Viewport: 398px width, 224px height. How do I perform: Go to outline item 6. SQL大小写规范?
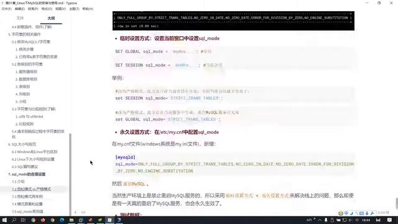[22, 144]
